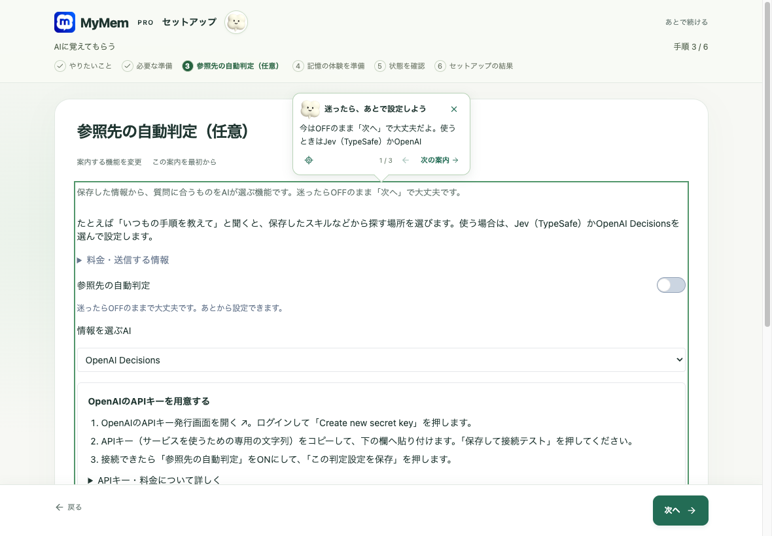The width and height of the screenshot is (772, 536).
Task: Toggle the 参照先の自動判定 switch
Action: click(671, 285)
